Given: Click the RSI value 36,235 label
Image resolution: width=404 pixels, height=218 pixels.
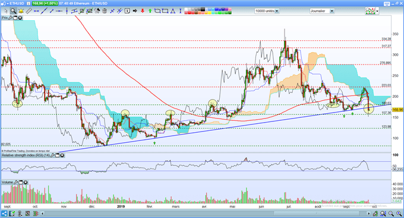Looking at the screenshot, I should pos(397,169).
